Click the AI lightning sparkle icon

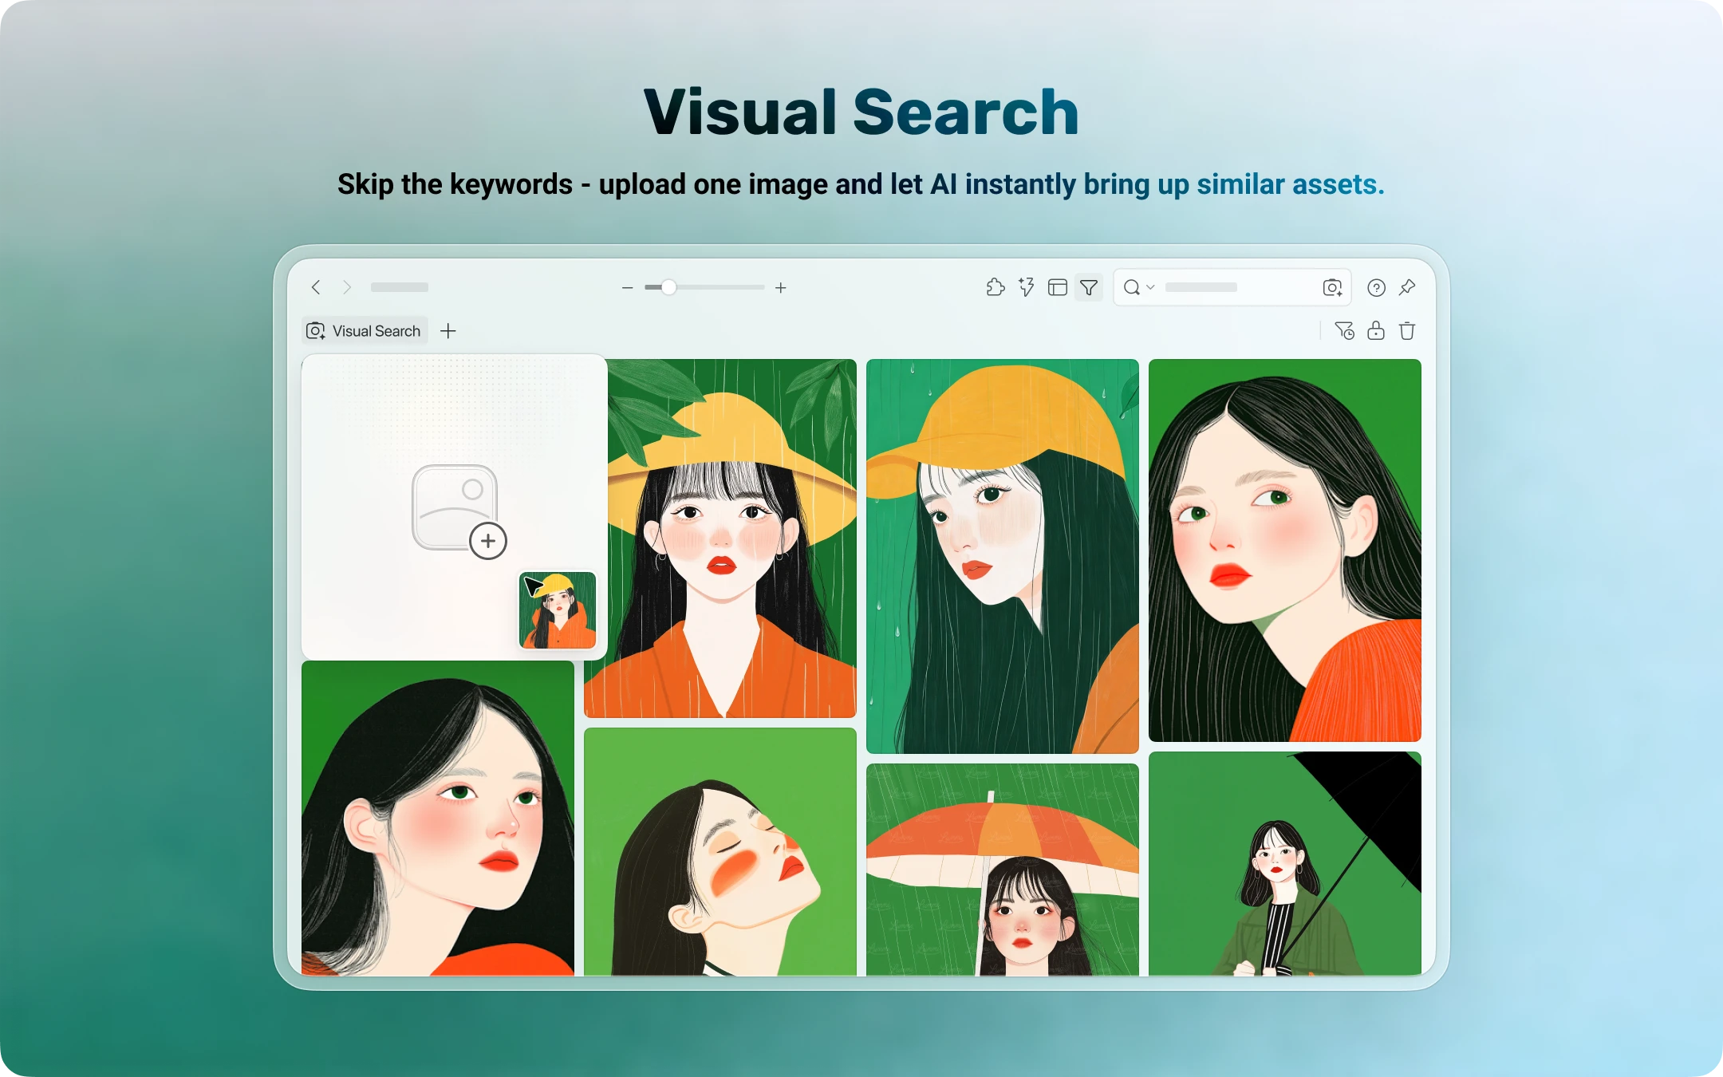[x=1026, y=287]
